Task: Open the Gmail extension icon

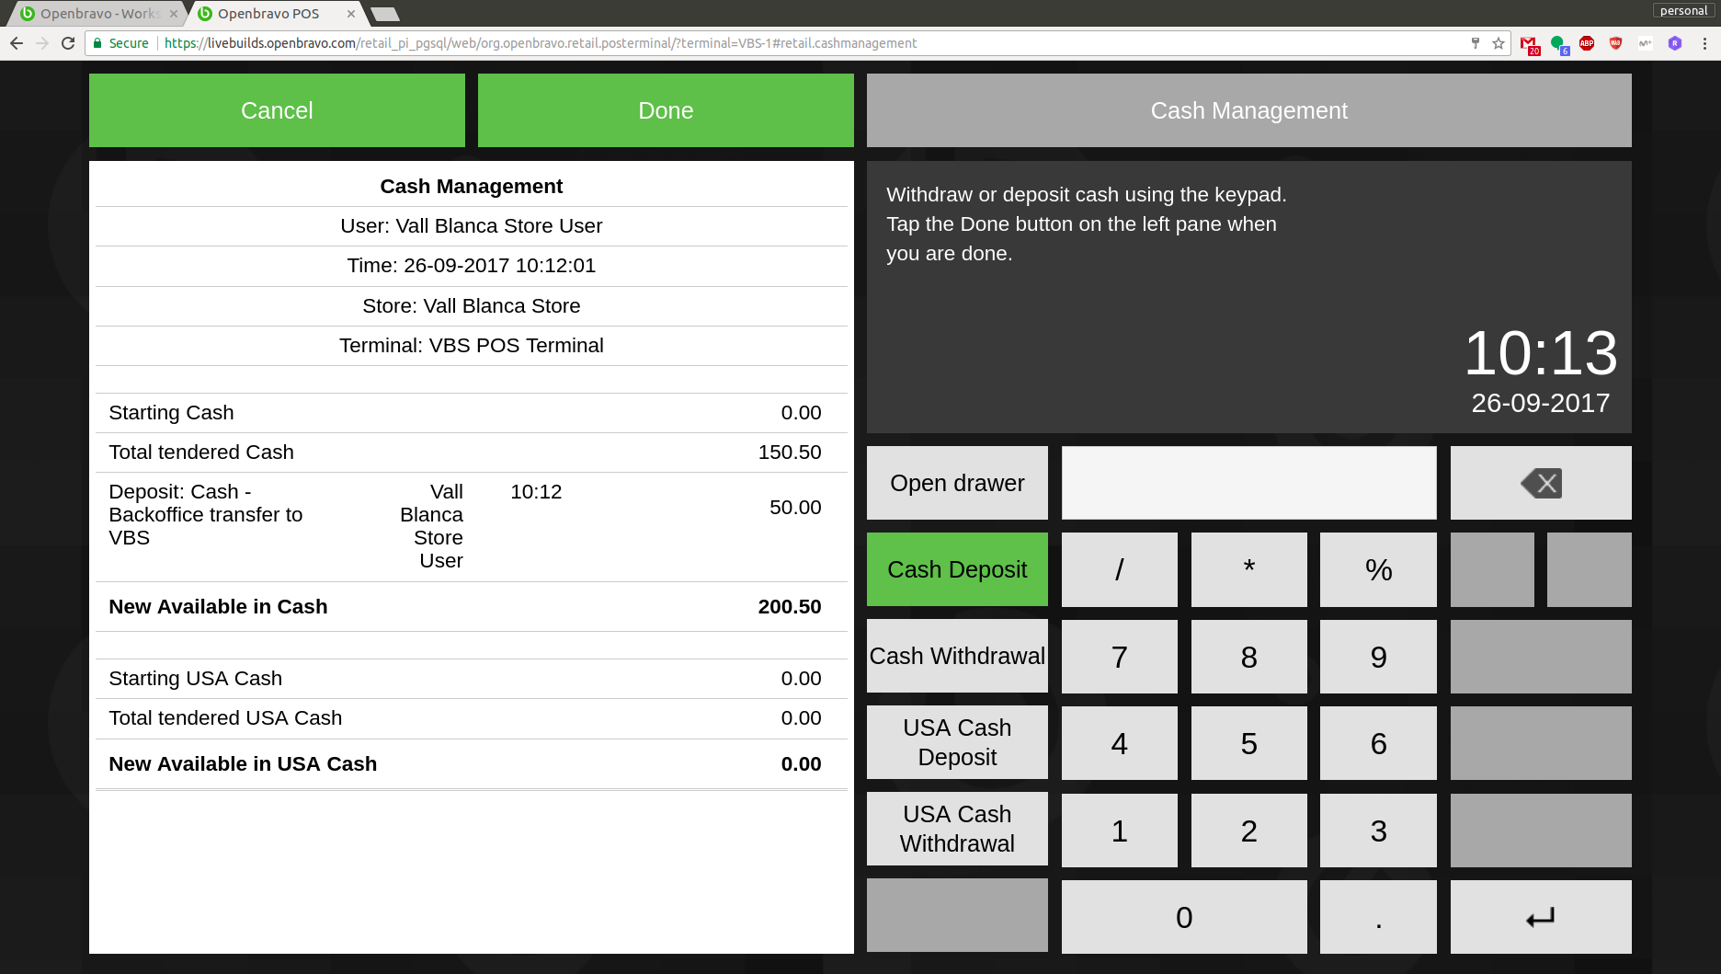Action: click(1529, 44)
